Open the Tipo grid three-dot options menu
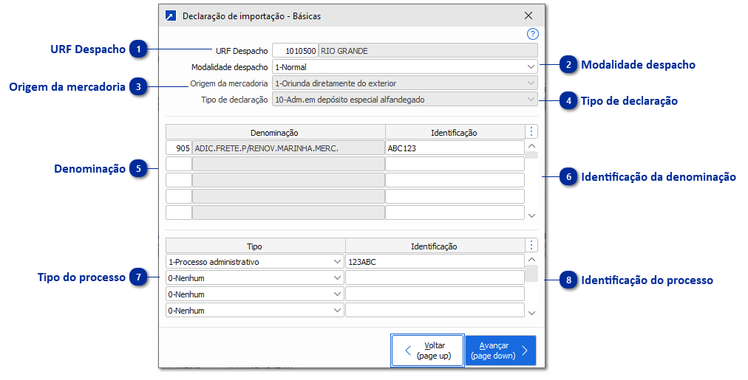 pos(532,245)
